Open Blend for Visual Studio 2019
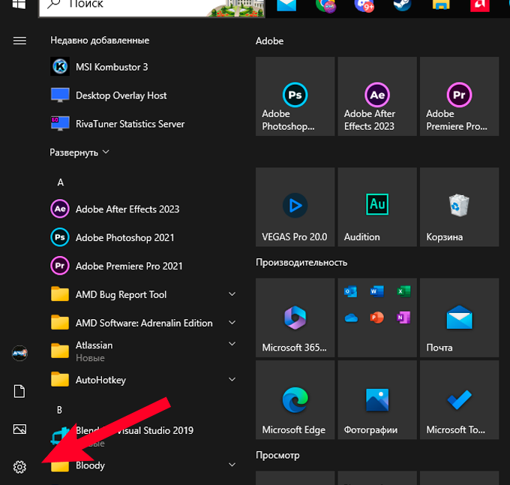 (143, 436)
